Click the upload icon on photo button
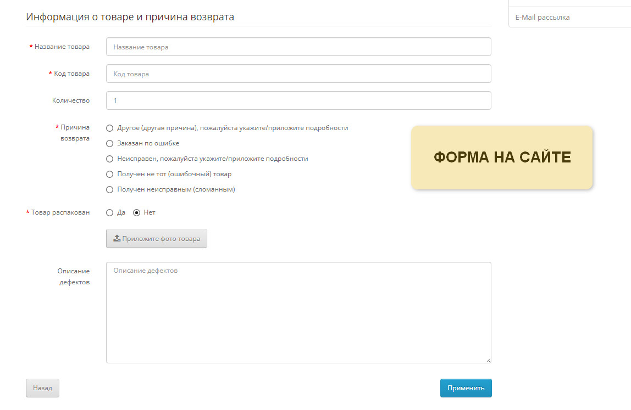 [117, 238]
